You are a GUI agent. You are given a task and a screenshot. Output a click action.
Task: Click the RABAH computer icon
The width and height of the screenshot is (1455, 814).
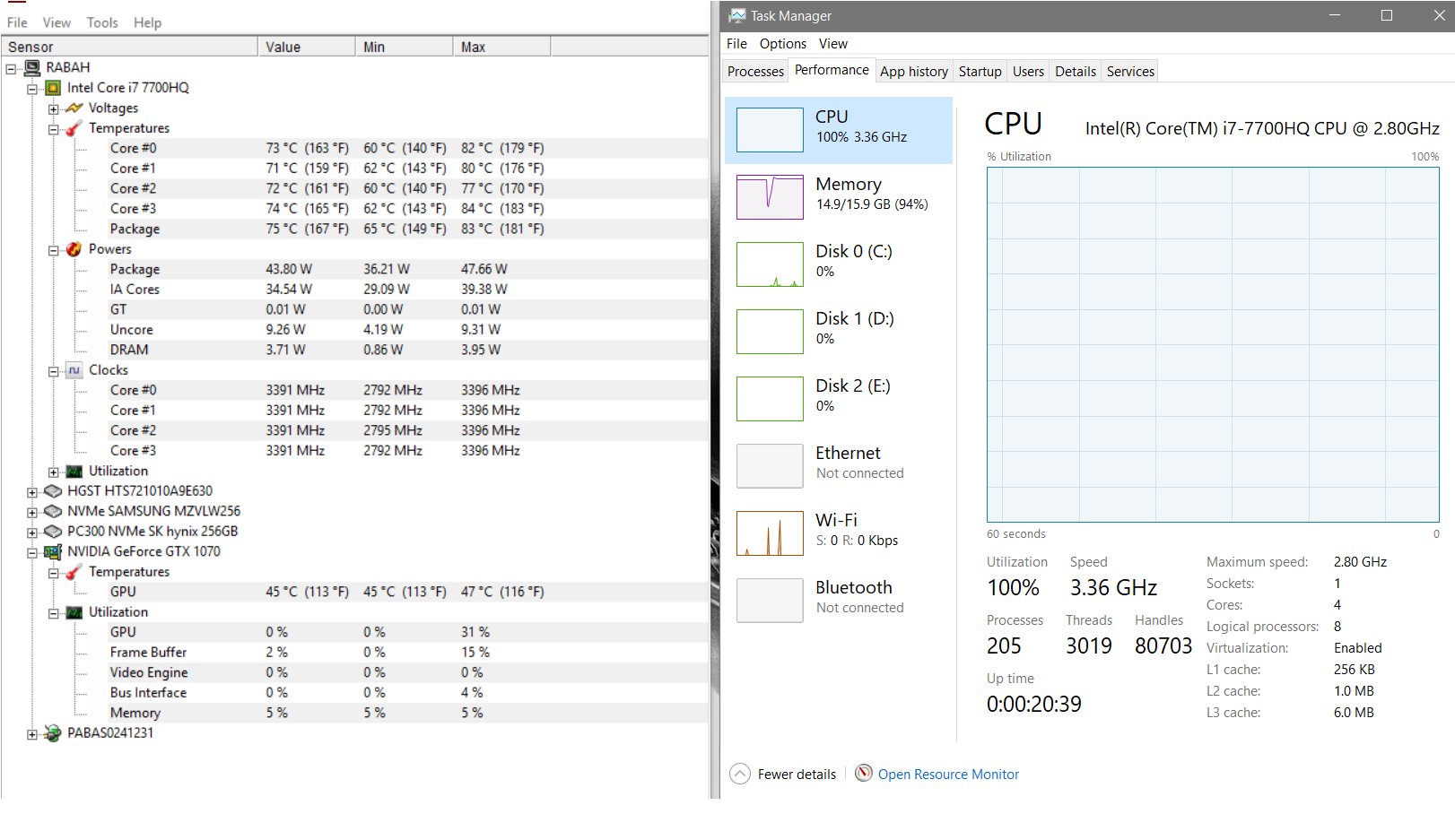[32, 67]
